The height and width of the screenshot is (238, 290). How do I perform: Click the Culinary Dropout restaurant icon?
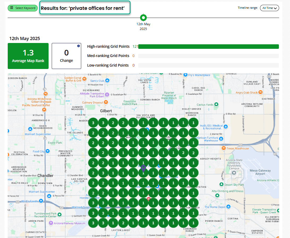[x=106, y=102]
